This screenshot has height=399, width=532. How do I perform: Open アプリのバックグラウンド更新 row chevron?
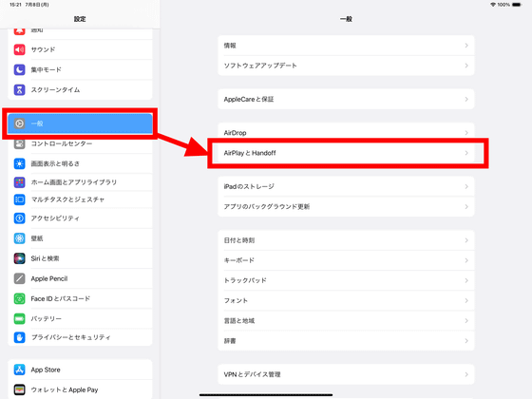[466, 207]
